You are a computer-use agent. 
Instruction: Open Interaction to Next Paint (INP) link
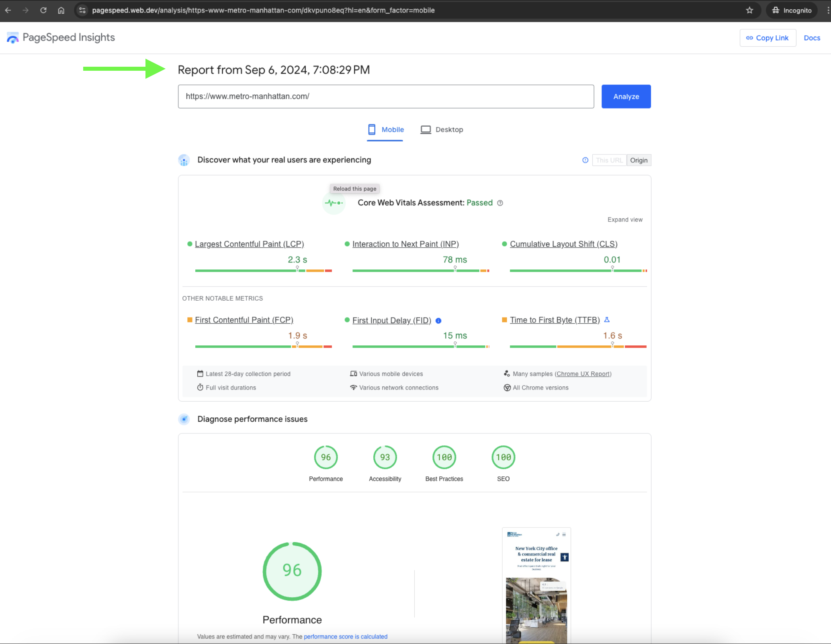pos(405,244)
